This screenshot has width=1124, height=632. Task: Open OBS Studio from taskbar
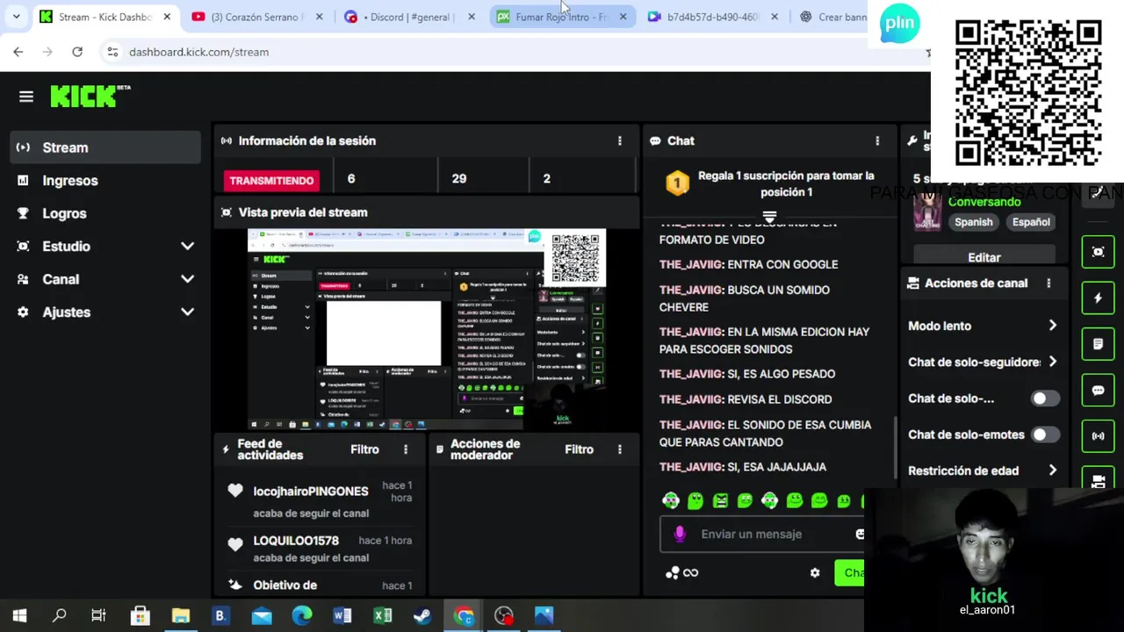[503, 616]
